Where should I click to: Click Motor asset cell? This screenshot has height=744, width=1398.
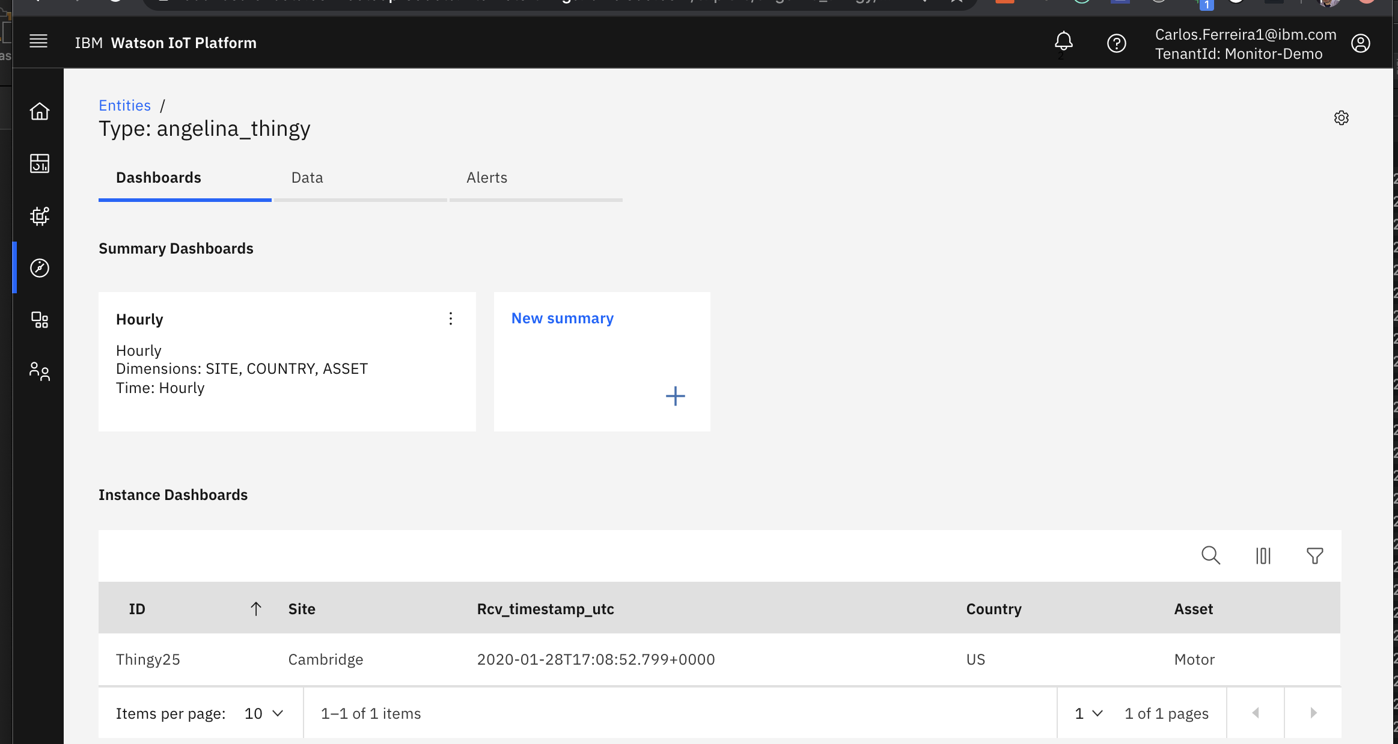[1194, 659]
